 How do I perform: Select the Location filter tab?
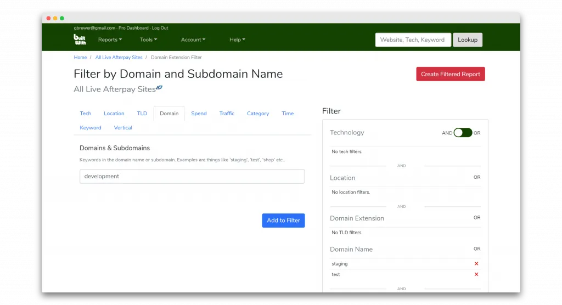114,114
